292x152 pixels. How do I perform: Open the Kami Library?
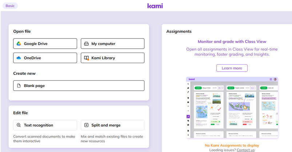[112, 58]
